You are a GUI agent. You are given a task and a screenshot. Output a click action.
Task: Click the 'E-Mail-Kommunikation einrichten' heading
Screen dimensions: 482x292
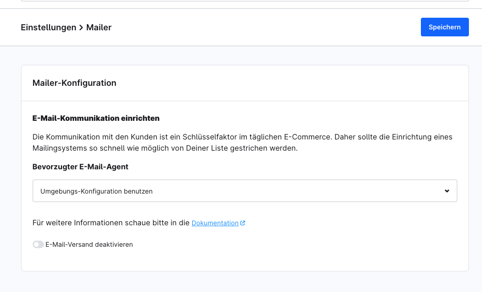point(96,118)
